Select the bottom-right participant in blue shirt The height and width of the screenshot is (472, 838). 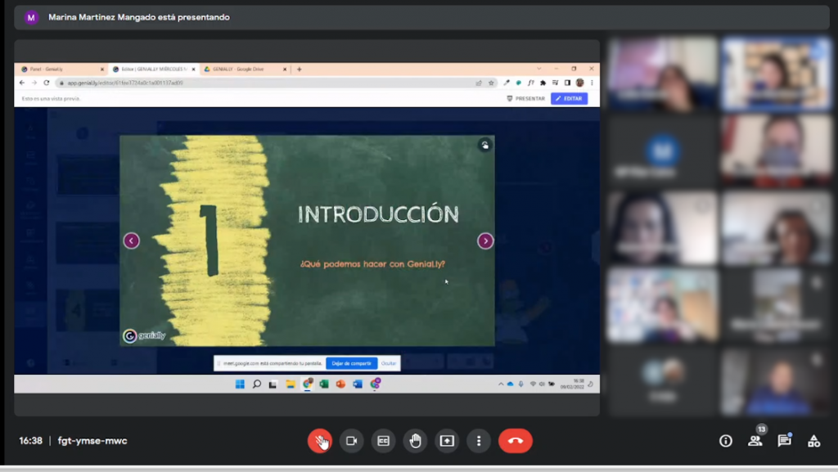(777, 382)
